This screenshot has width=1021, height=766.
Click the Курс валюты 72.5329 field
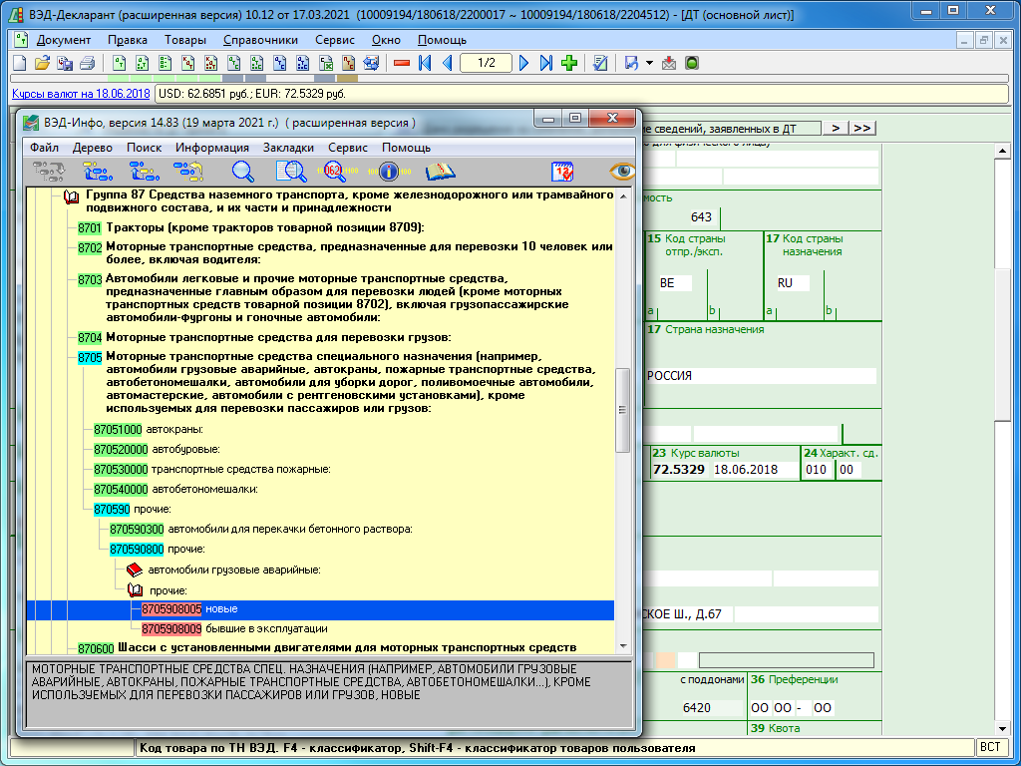click(x=678, y=469)
